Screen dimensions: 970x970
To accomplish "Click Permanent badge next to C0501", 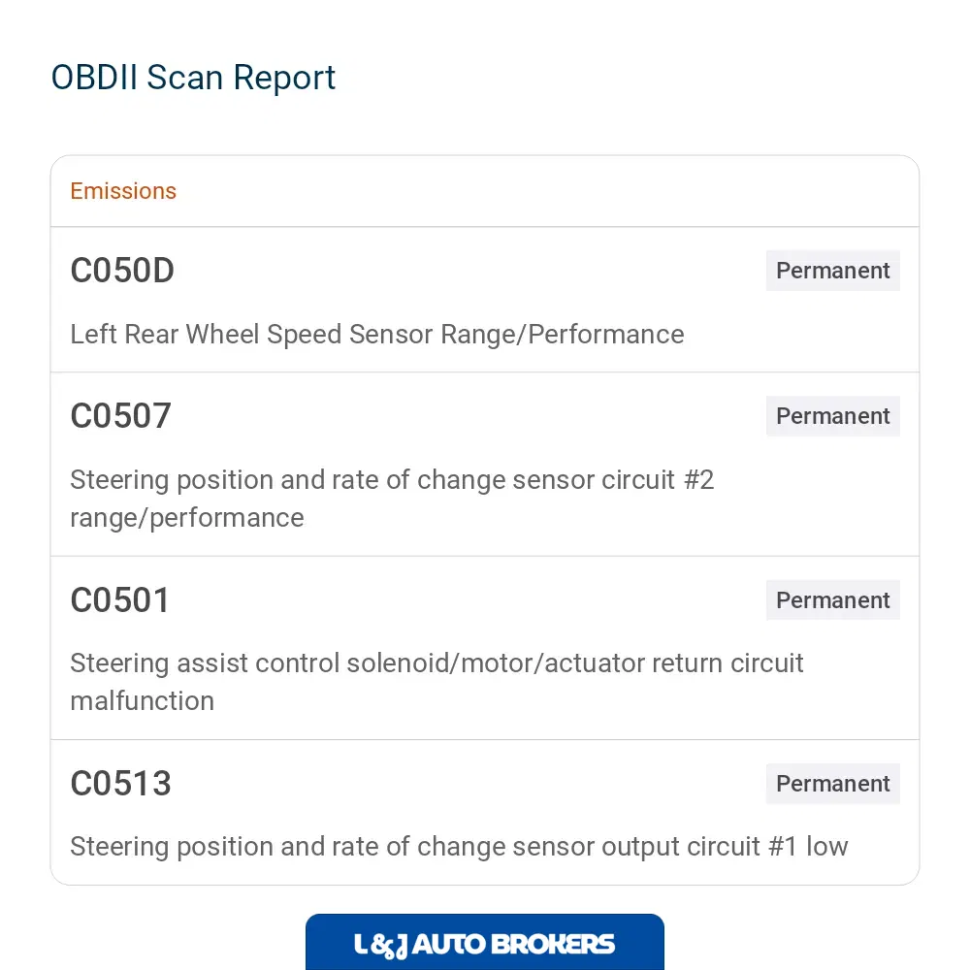I will [x=832, y=600].
